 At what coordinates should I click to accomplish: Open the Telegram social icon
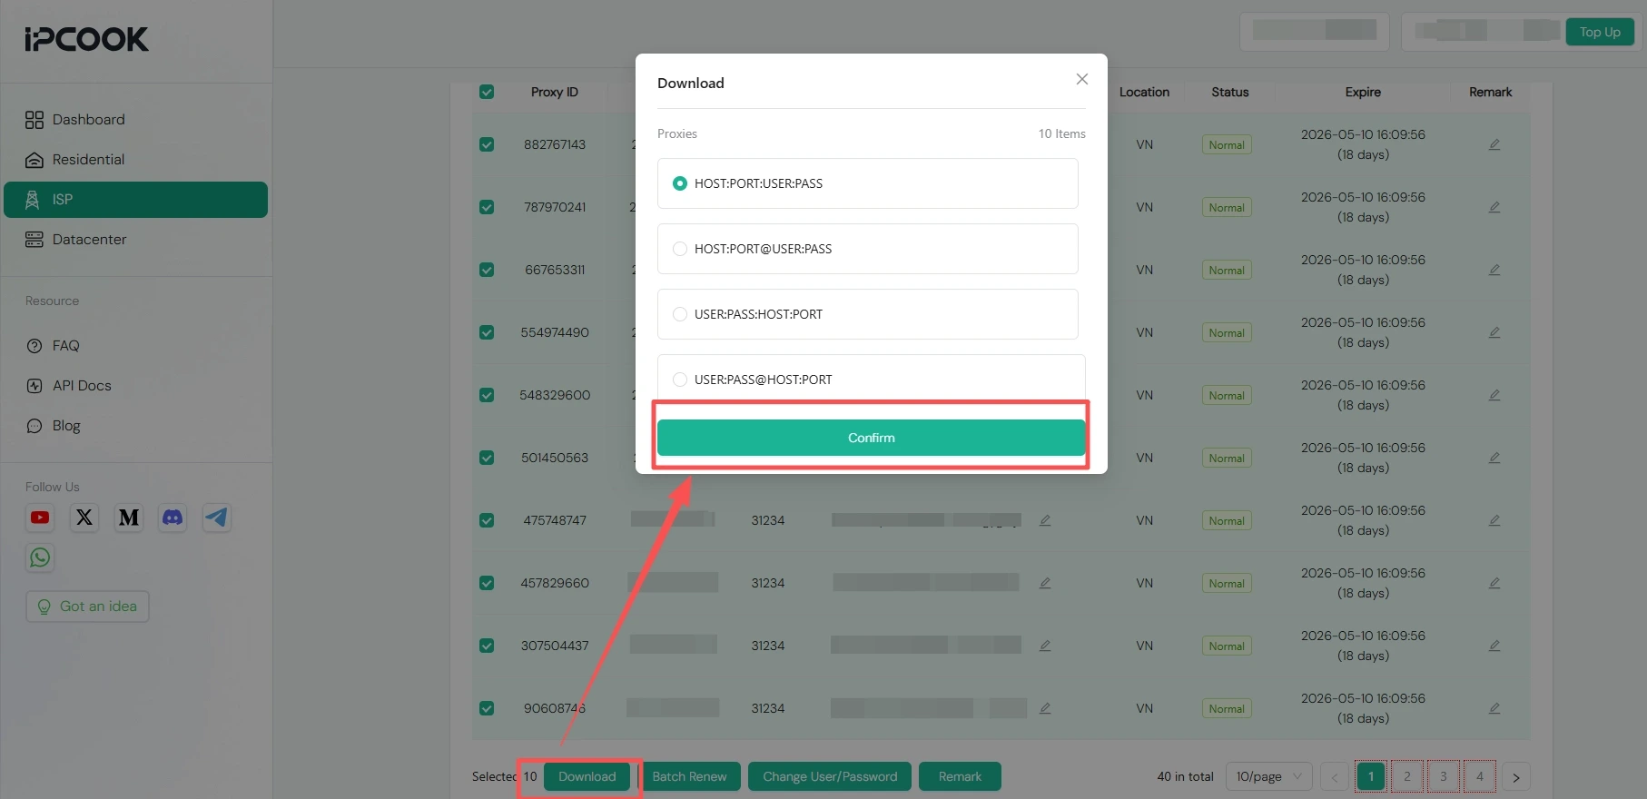coord(217,518)
